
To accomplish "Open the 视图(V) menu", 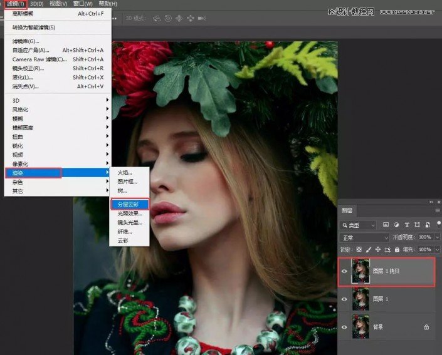I will (x=58, y=4).
